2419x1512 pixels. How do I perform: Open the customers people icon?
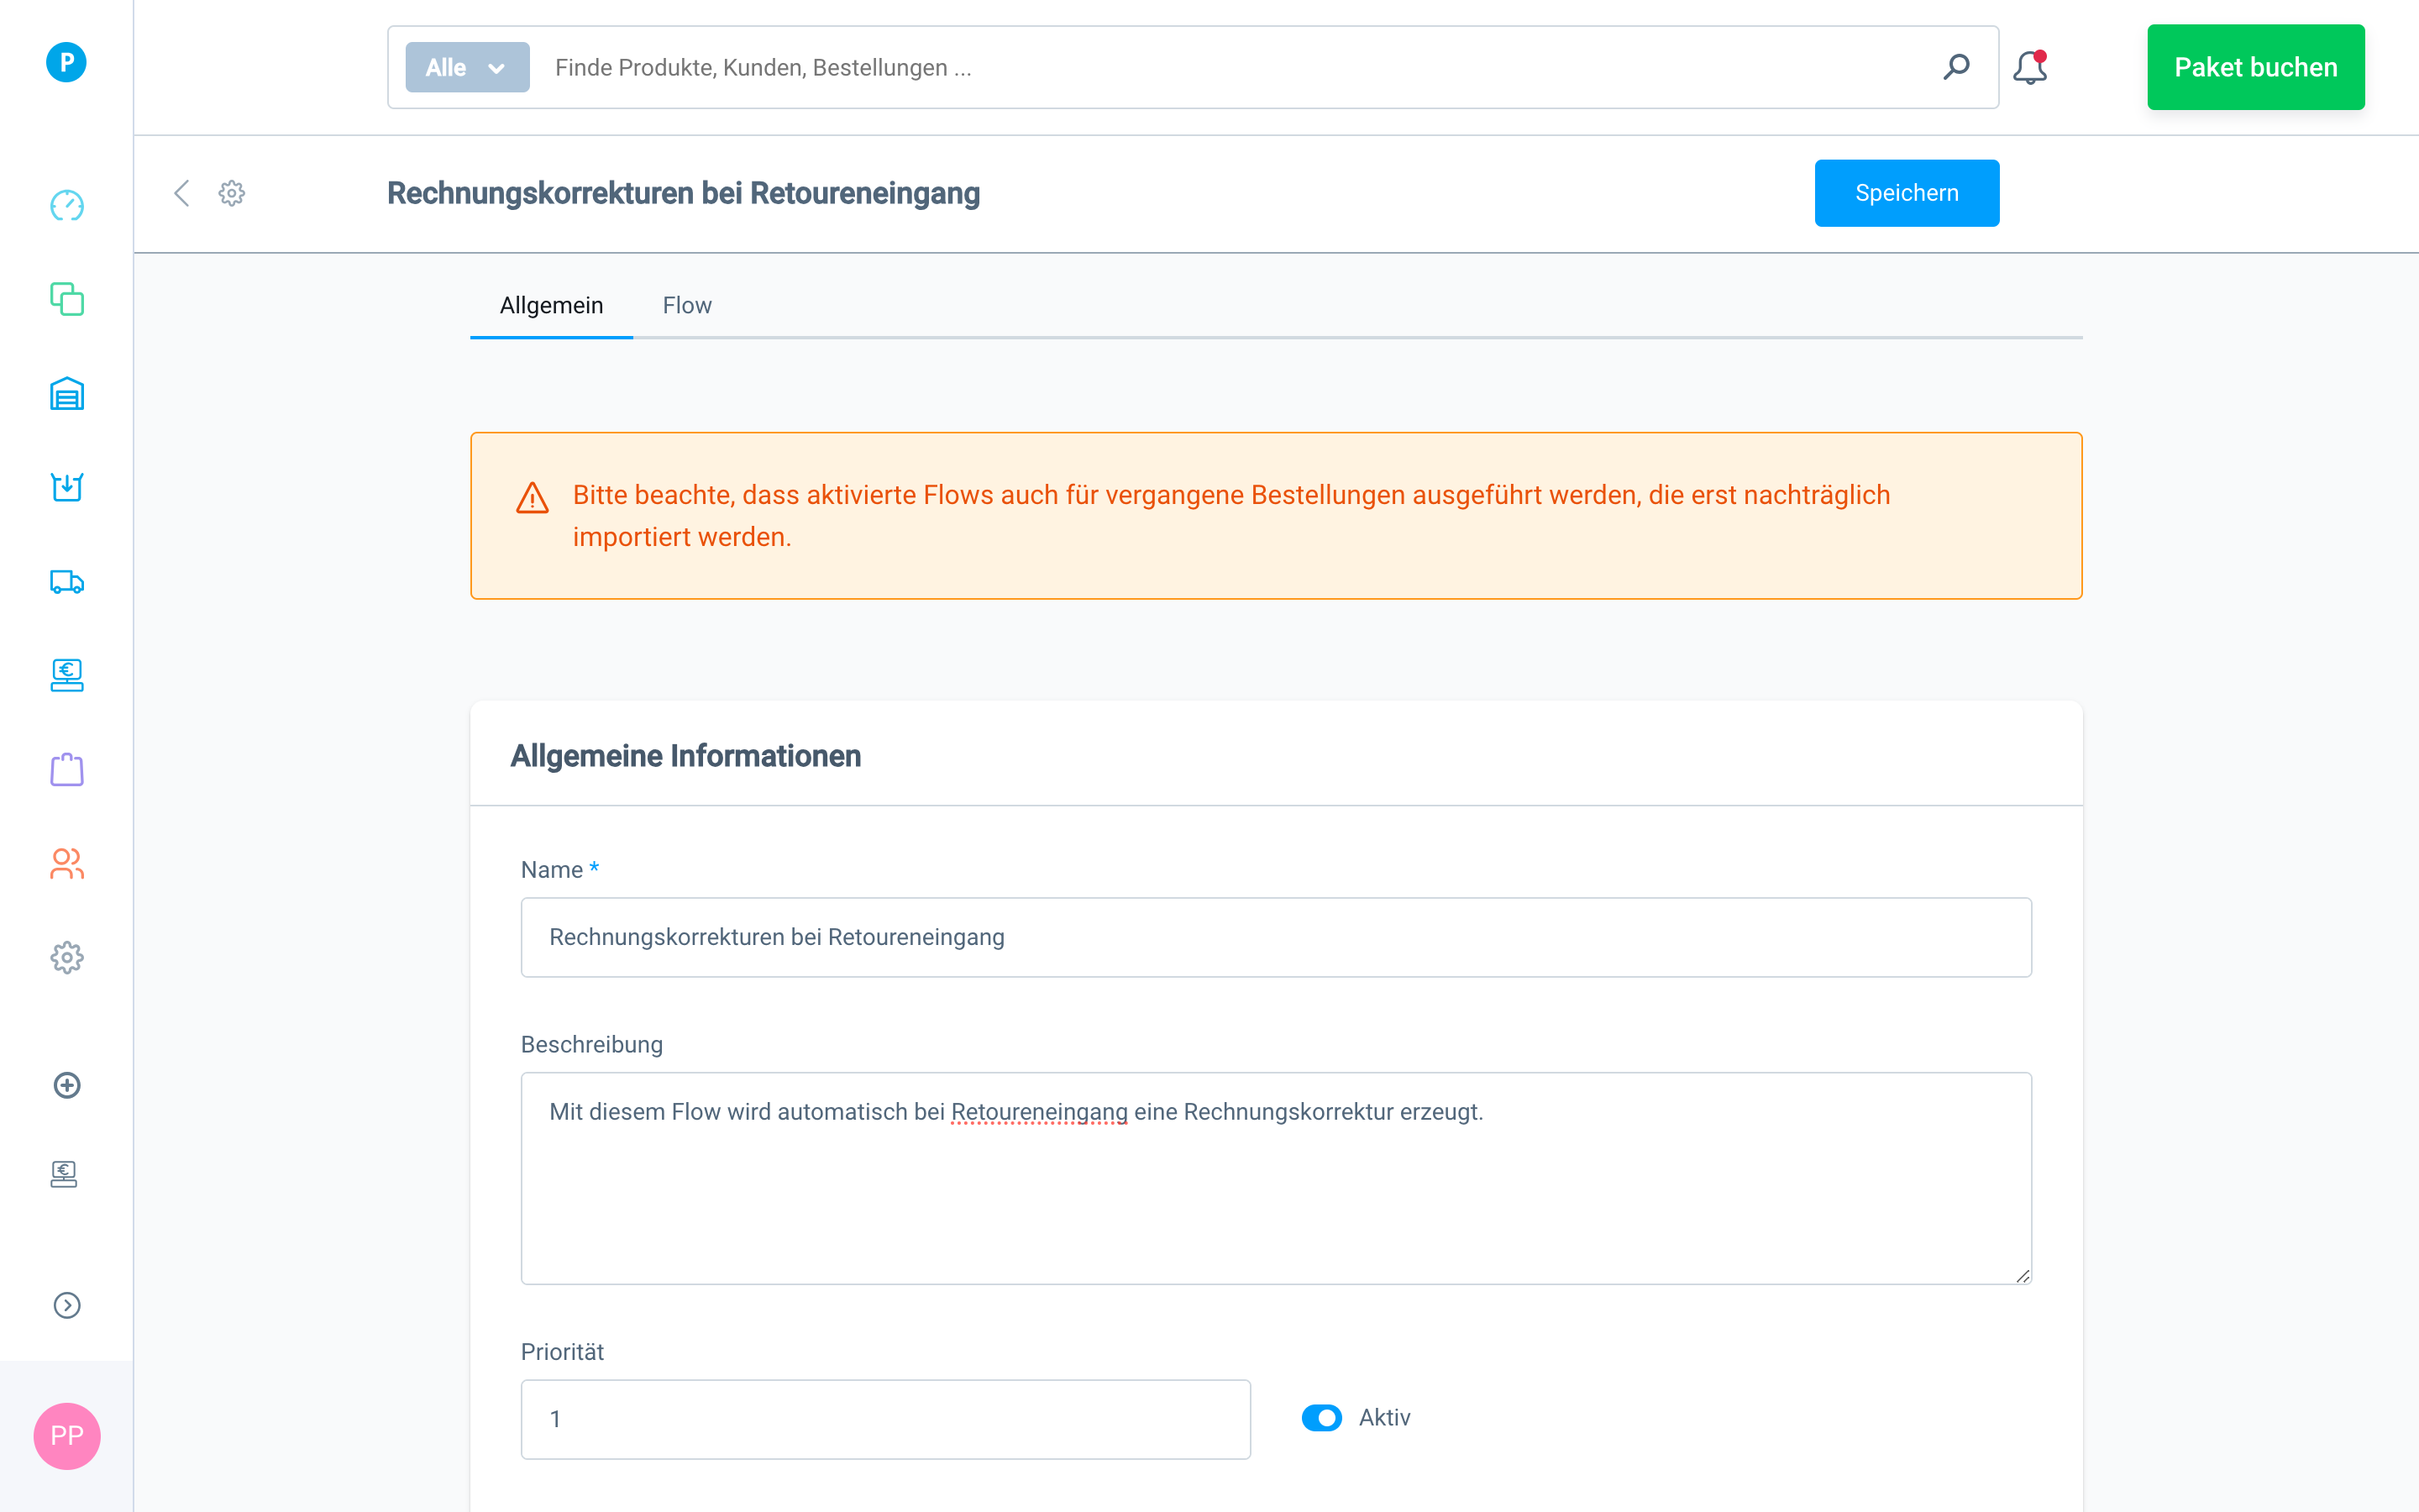(x=67, y=864)
